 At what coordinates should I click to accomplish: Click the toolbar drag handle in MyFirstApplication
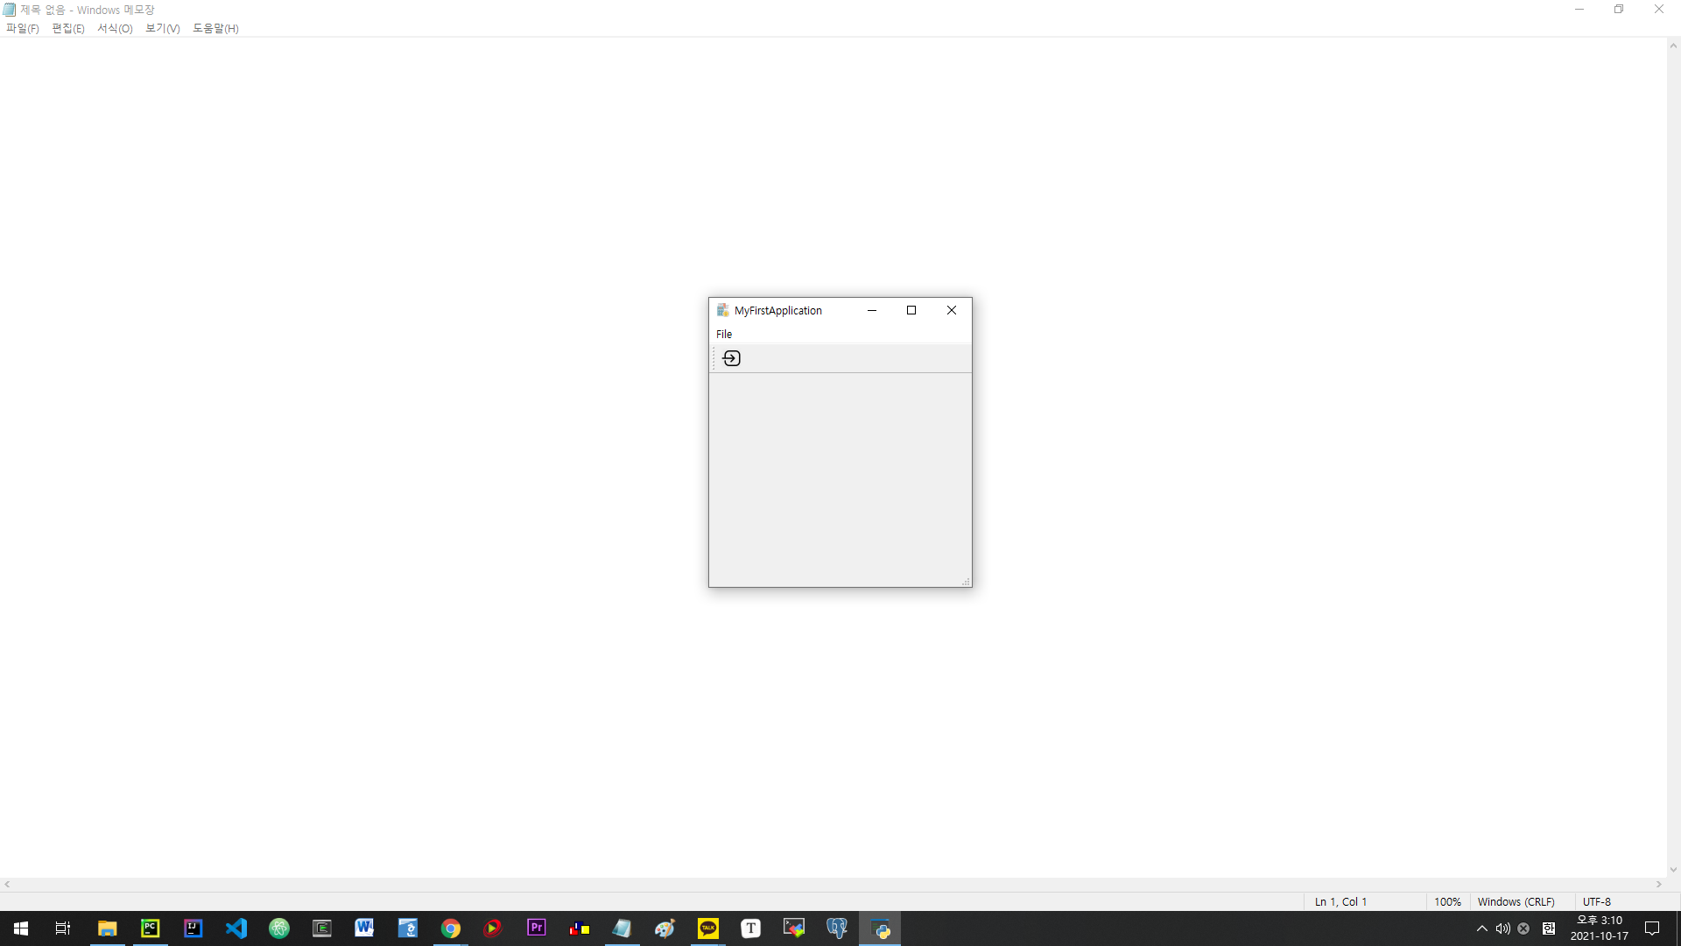(x=714, y=358)
